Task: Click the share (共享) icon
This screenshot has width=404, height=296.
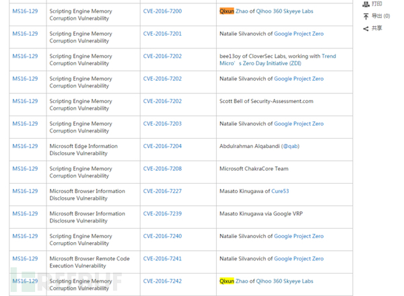Action: coord(366,28)
